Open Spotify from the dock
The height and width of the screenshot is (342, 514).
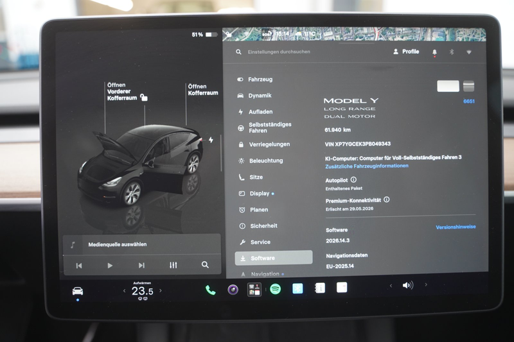(x=276, y=289)
